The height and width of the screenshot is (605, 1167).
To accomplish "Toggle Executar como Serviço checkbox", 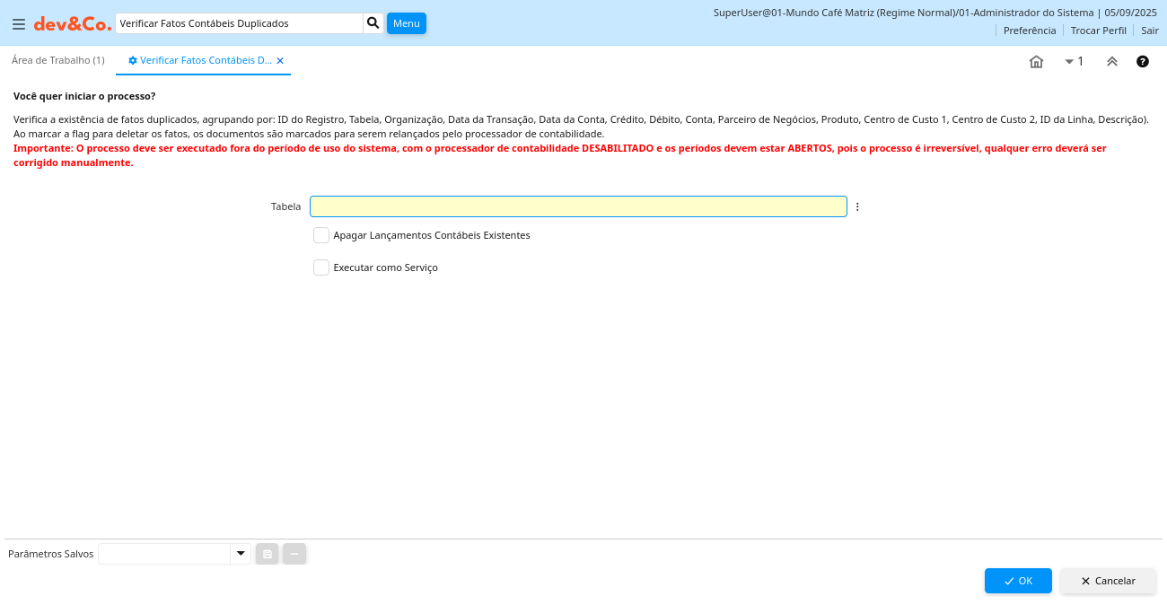I will point(321,267).
